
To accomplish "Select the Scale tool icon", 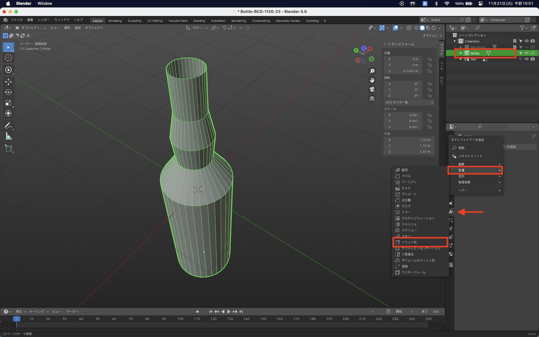I will [8, 103].
